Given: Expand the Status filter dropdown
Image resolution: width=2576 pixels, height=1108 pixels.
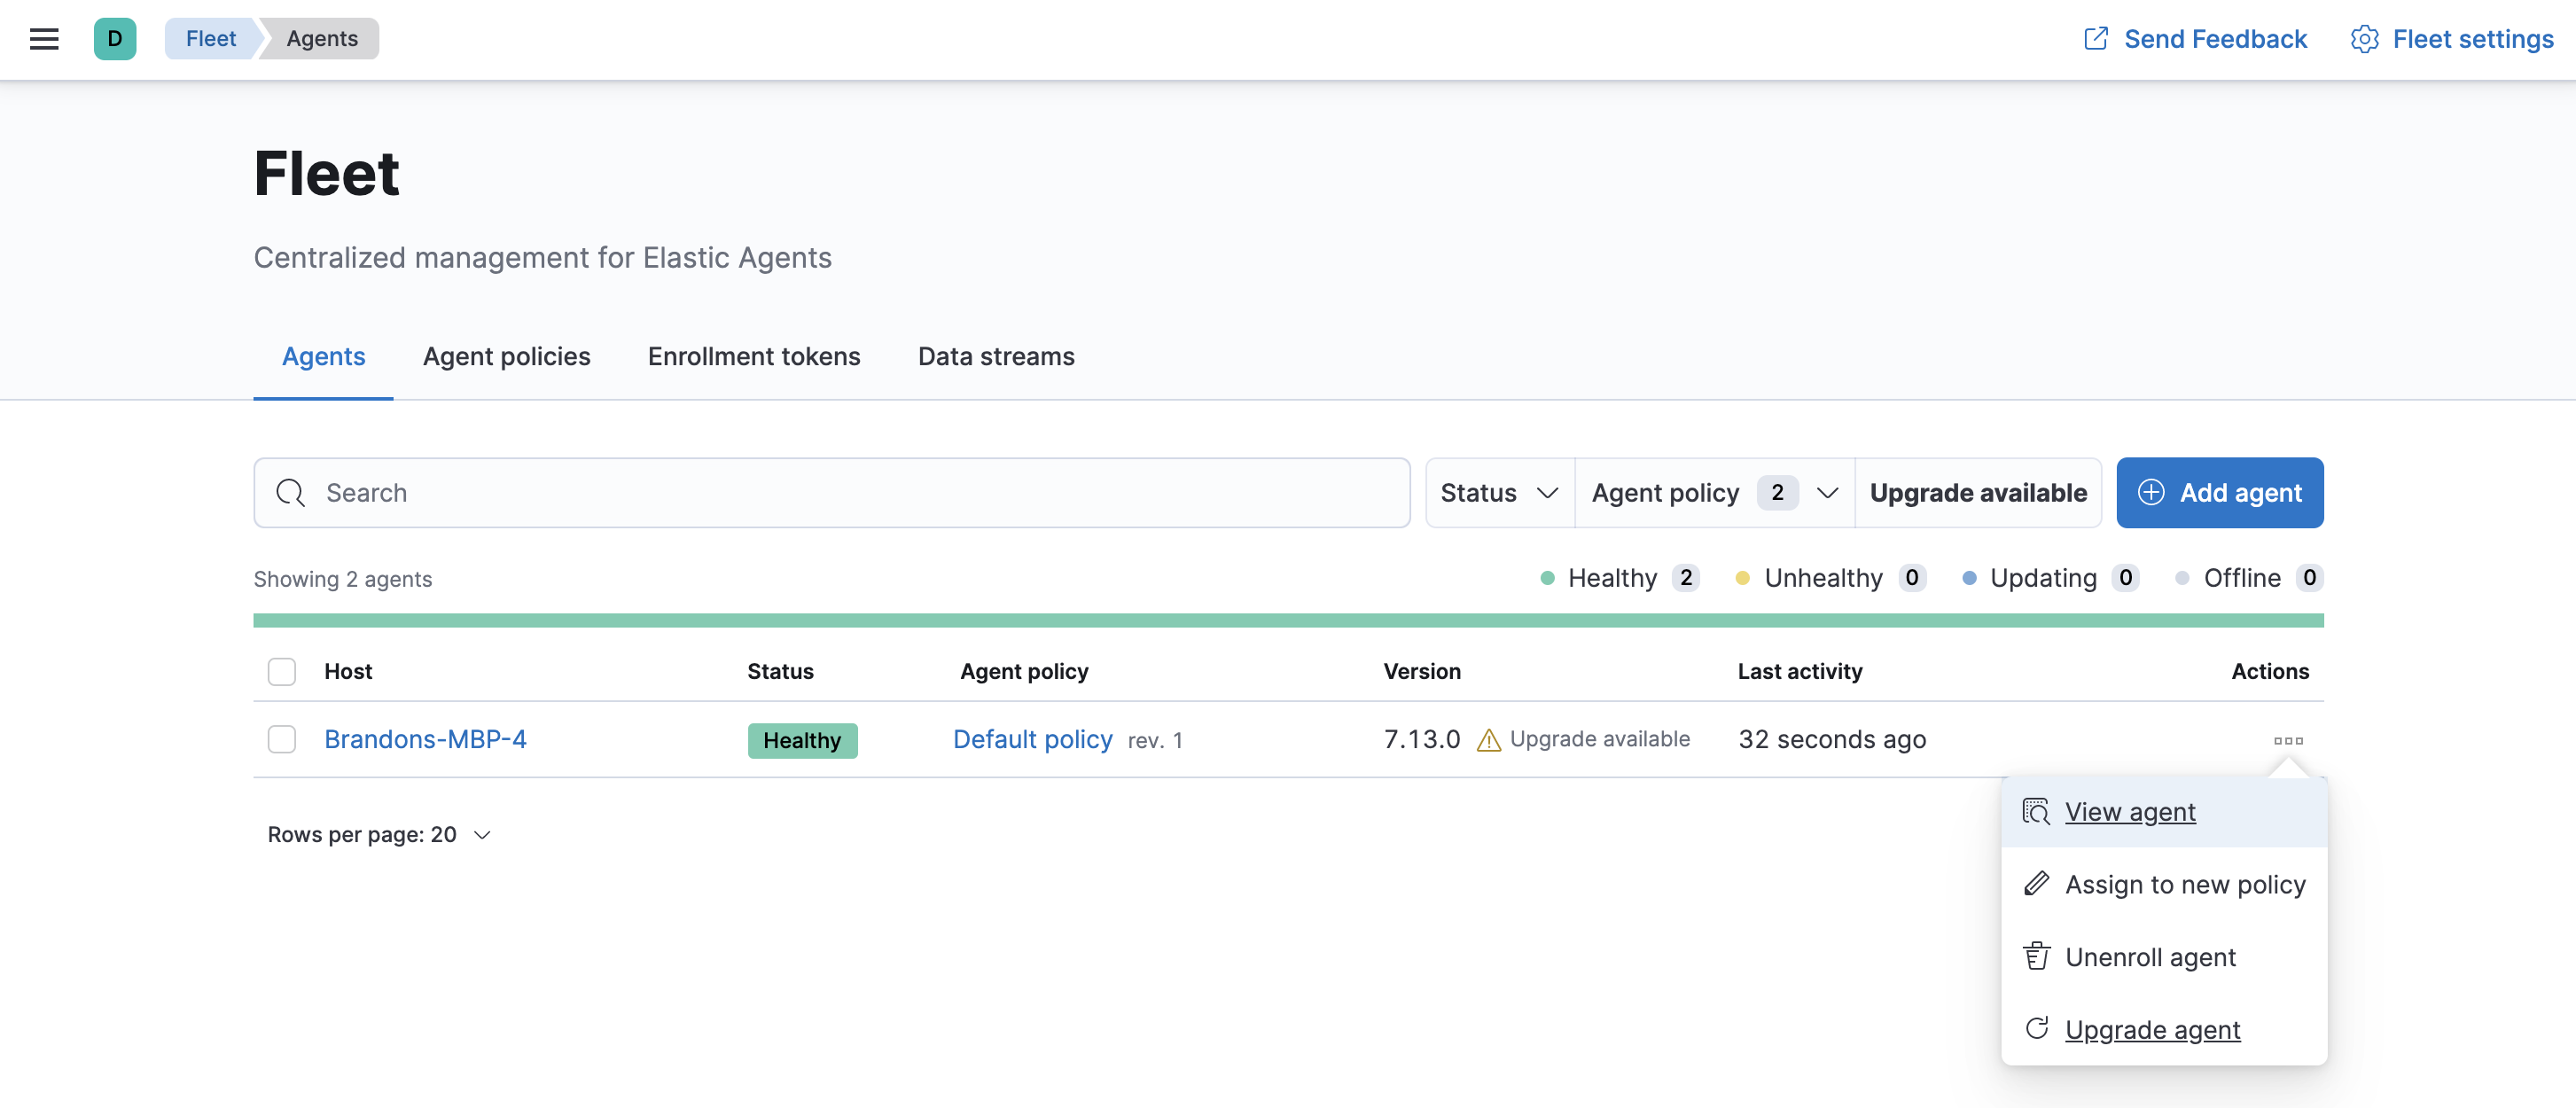Looking at the screenshot, I should pos(1498,493).
